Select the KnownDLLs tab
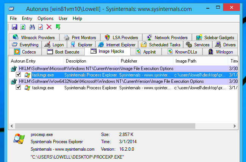The height and width of the screenshot is (162, 246). click(x=182, y=52)
